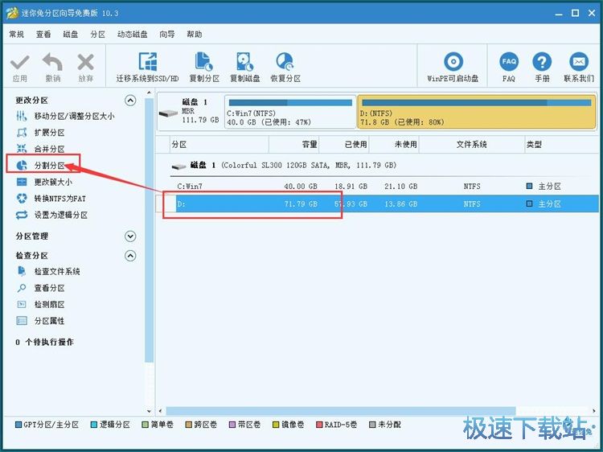Open the Wizard (向导) menu
Image resolution: width=603 pixels, height=452 pixels.
[x=167, y=35]
